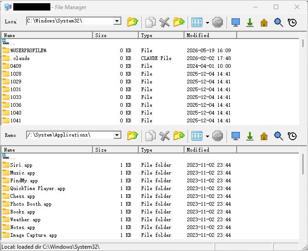This screenshot has height=251, width=308.
Task: Select QuickTime Player.app in Remote list
Action: pos(34,188)
